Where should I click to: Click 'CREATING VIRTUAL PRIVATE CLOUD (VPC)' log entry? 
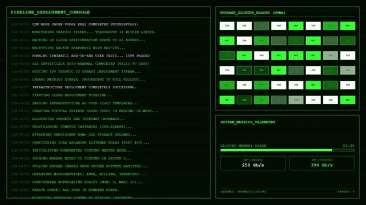(x=85, y=111)
